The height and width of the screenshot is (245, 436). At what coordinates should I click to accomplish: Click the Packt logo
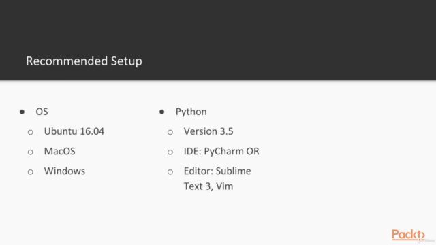tap(408, 235)
